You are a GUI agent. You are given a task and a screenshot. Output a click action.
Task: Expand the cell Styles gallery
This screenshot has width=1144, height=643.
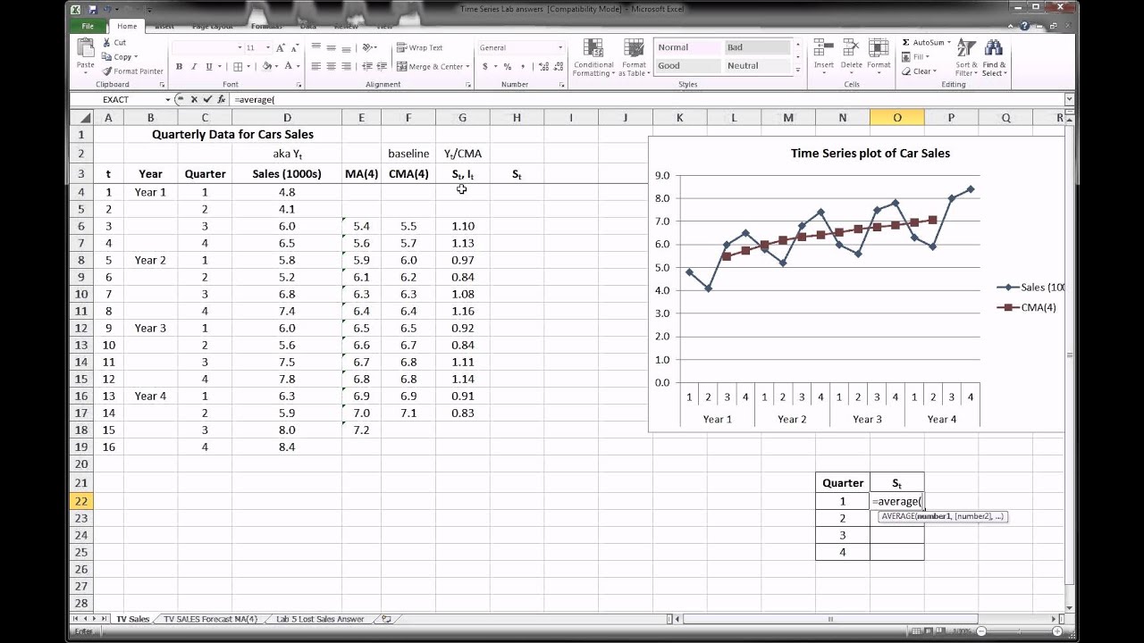click(797, 69)
